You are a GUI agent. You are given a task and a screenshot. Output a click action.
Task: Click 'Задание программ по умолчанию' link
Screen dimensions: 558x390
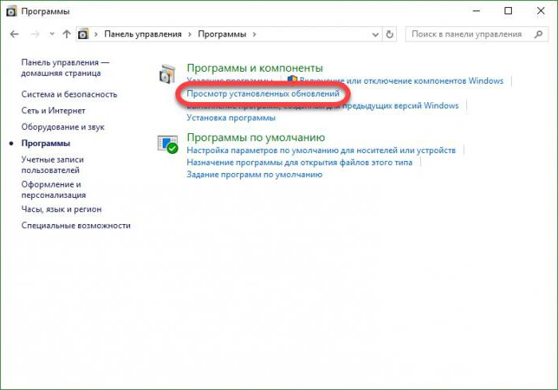pos(254,175)
